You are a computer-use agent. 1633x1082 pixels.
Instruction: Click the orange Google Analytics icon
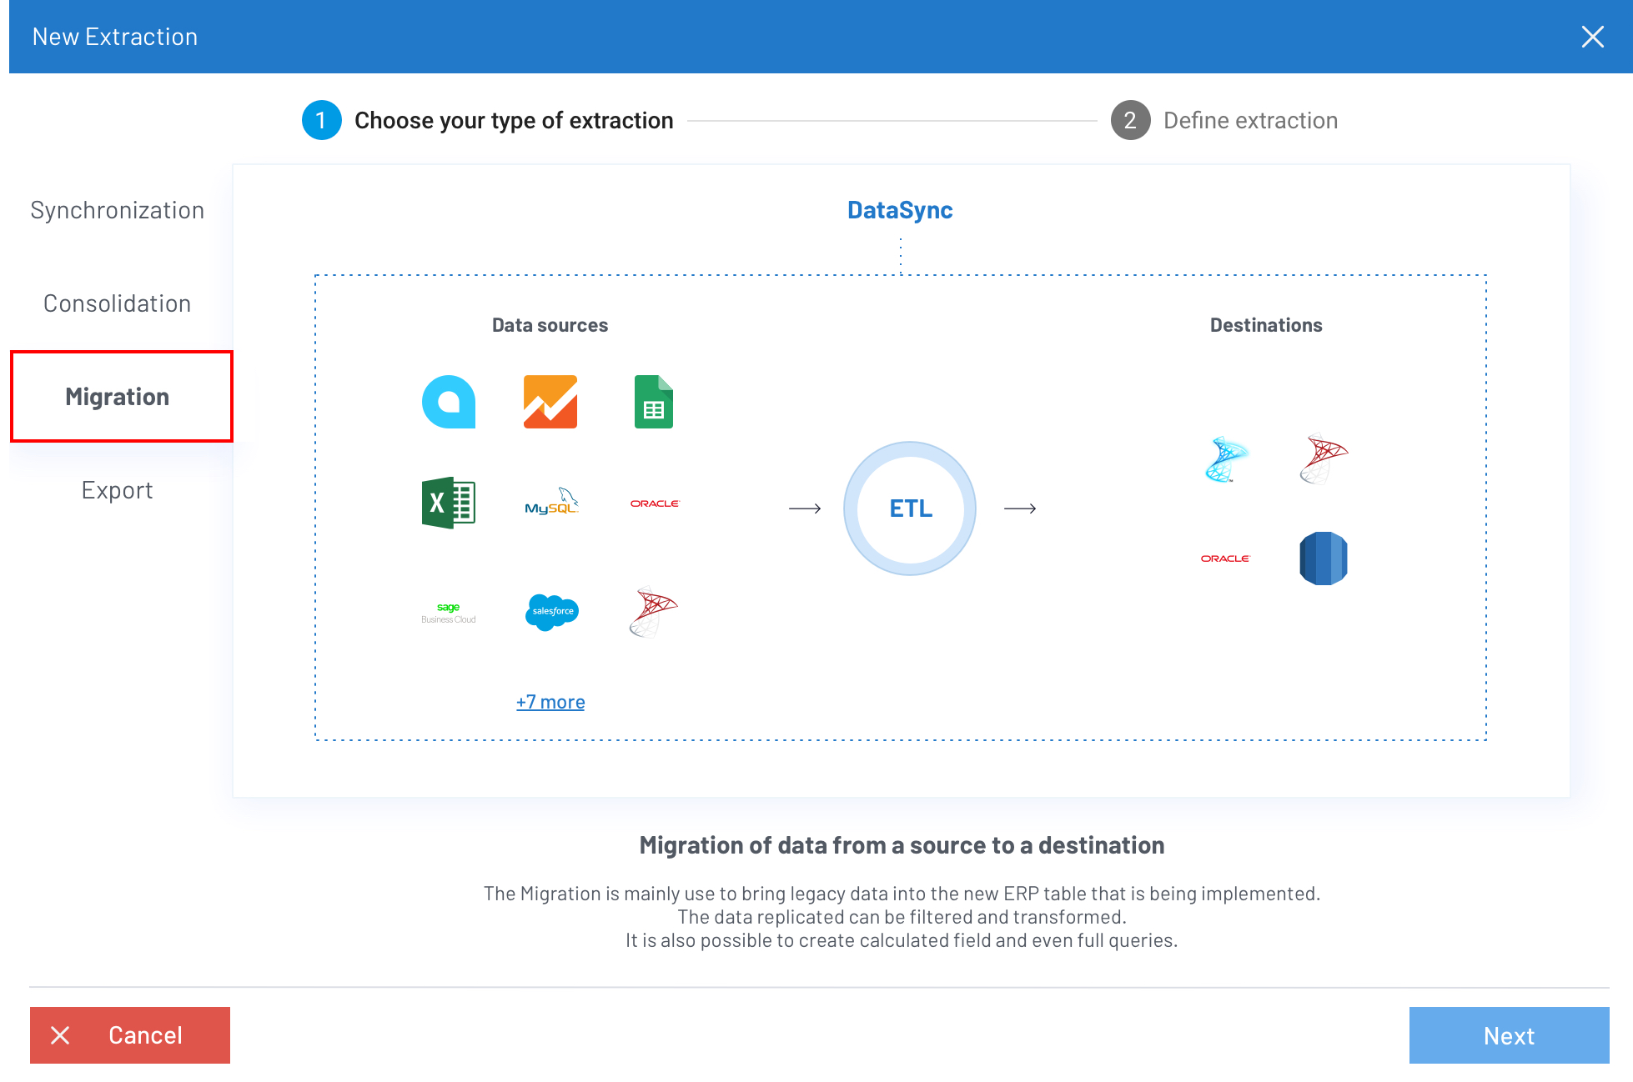coord(550,402)
